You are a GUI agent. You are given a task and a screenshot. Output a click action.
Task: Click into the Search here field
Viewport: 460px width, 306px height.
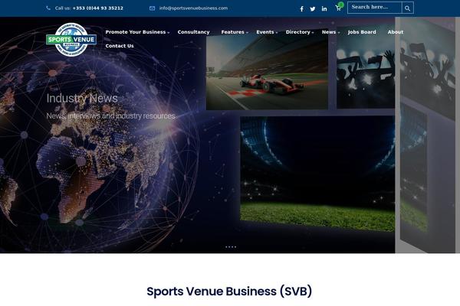pyautogui.click(x=375, y=8)
